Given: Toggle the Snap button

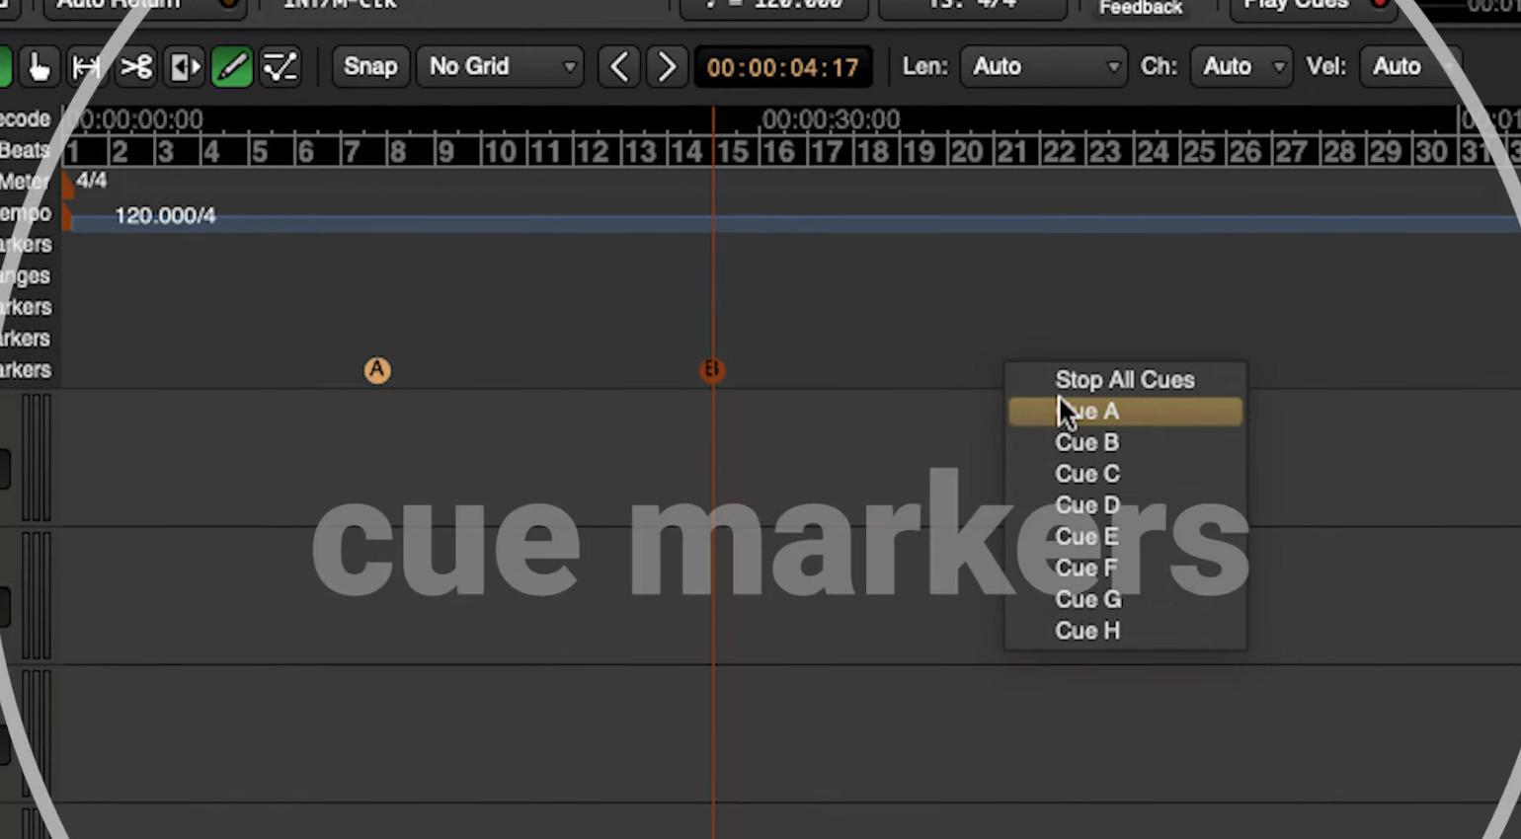Looking at the screenshot, I should pos(370,67).
